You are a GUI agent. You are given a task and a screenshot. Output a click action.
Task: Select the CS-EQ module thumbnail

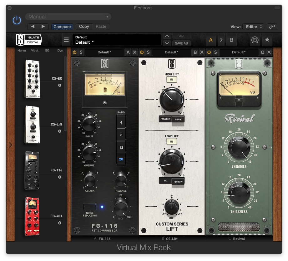tap(32, 79)
